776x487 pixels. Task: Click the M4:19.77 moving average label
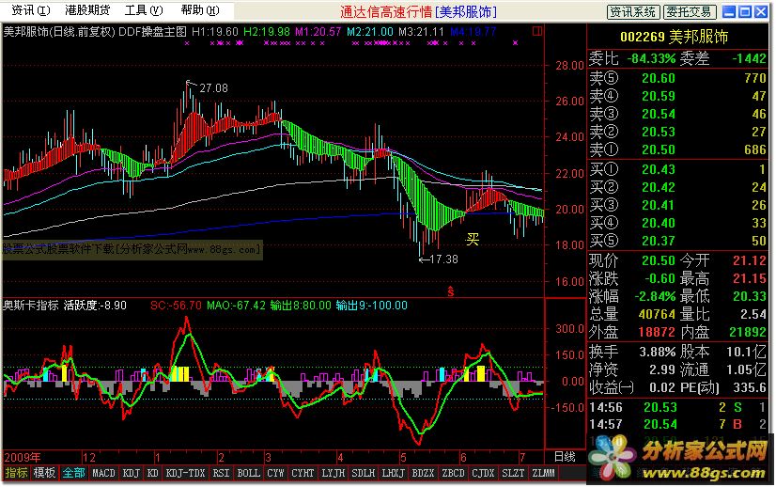click(473, 32)
